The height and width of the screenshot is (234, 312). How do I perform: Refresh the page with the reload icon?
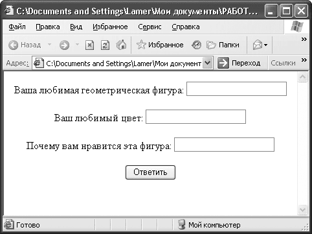coord(105,45)
